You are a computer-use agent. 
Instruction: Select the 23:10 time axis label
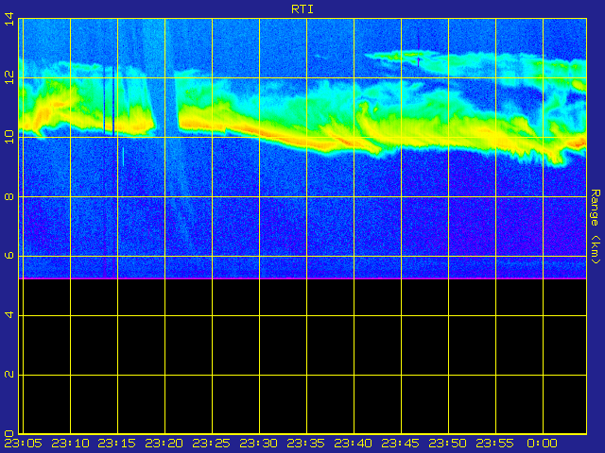pos(70,444)
